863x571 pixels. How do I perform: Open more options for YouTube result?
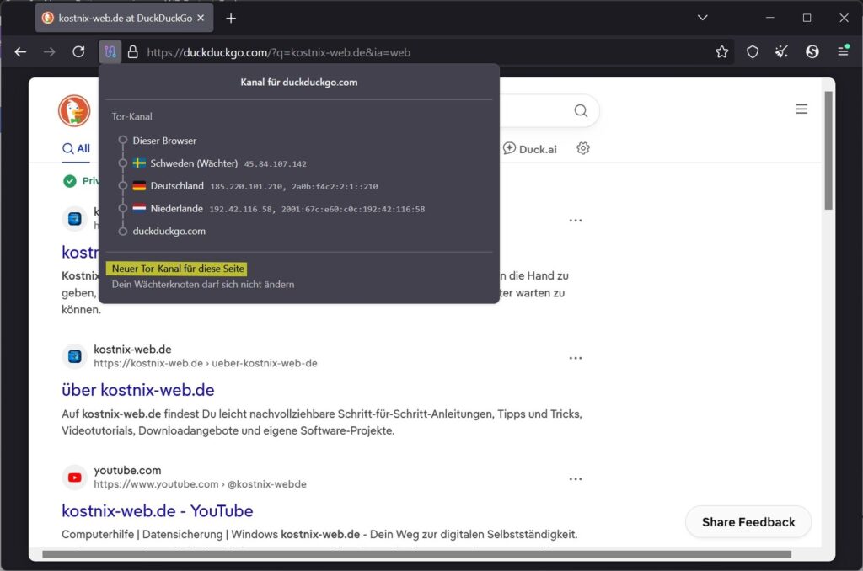576,479
